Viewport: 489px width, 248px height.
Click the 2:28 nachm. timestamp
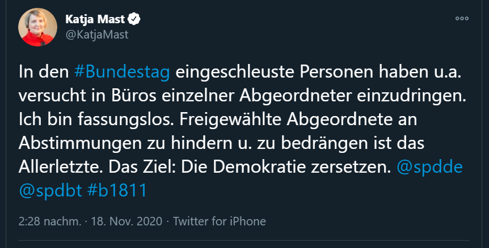[49, 221]
